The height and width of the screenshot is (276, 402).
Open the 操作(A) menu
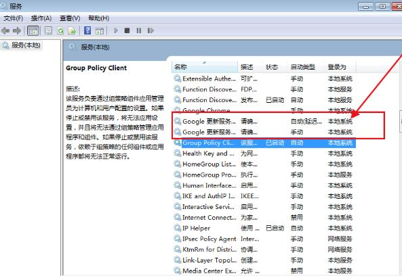click(41, 18)
